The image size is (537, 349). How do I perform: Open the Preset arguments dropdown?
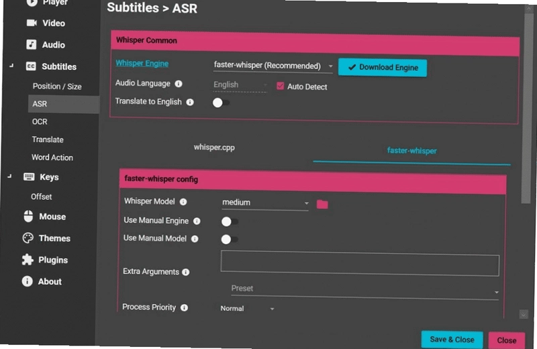pyautogui.click(x=364, y=290)
